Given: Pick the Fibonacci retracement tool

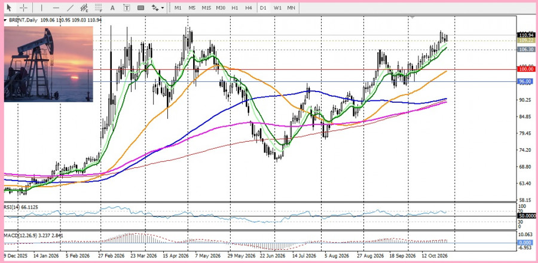Looking at the screenshot, I should [x=99, y=8].
